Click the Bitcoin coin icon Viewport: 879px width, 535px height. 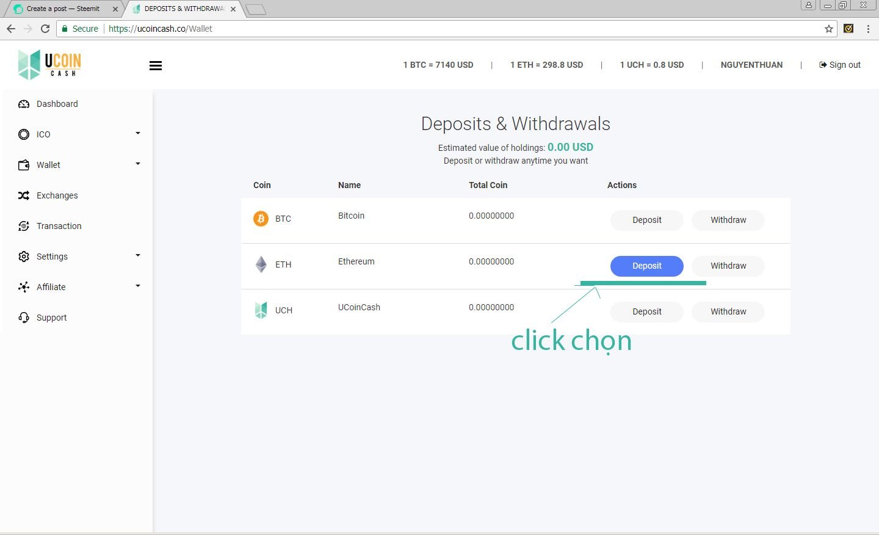click(x=261, y=219)
